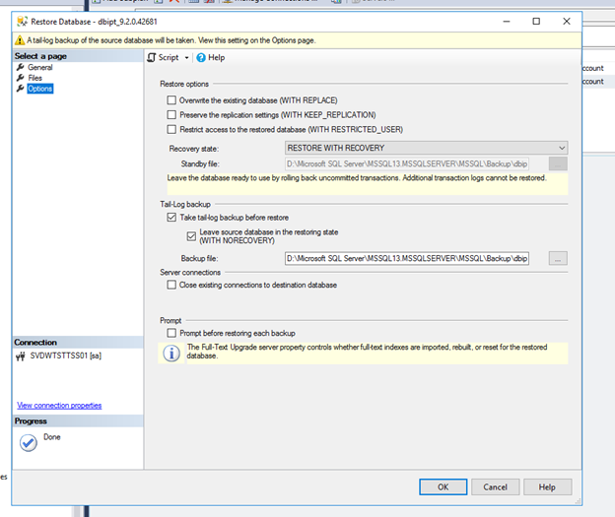The width and height of the screenshot is (615, 517).
Task: Click the Standby file path field
Action: [x=407, y=163]
